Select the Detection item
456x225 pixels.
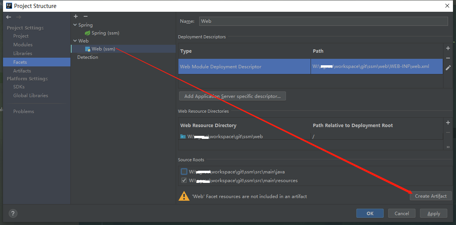pyautogui.click(x=87, y=57)
